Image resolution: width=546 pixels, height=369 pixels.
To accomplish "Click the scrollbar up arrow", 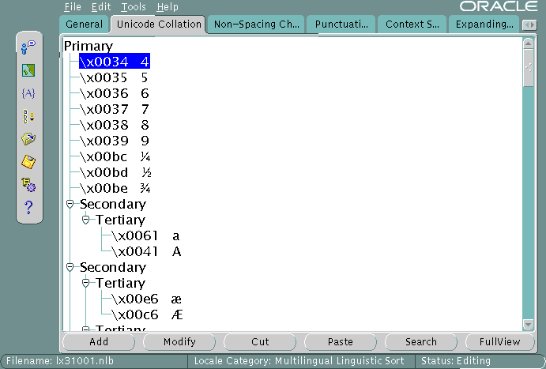I will click(529, 43).
